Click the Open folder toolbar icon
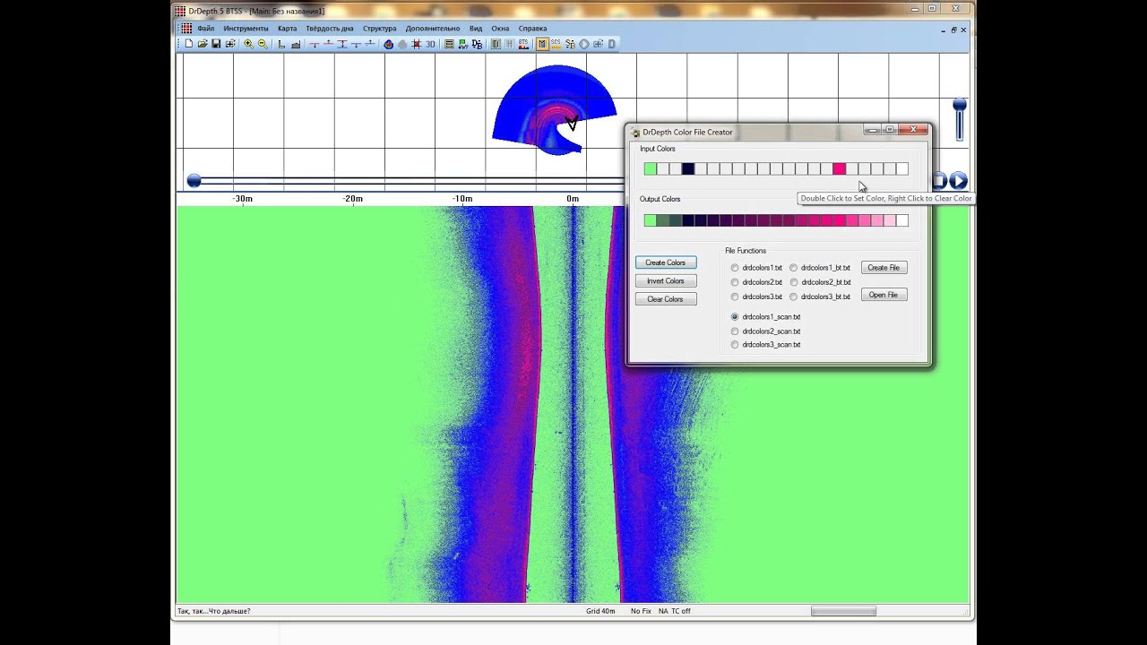 pyautogui.click(x=202, y=44)
